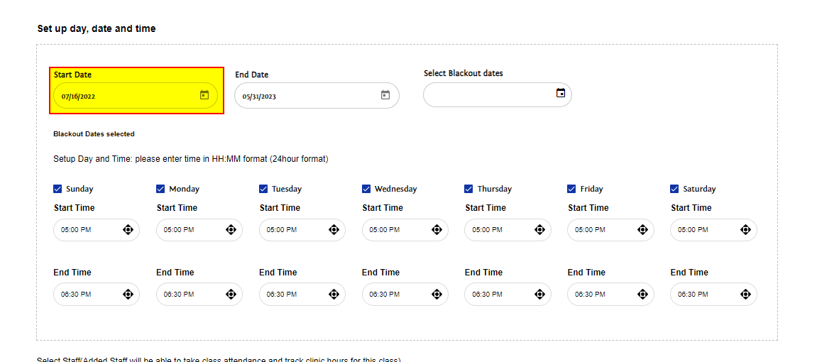
Task: Click Thursday End Time picker icon
Action: (539, 294)
